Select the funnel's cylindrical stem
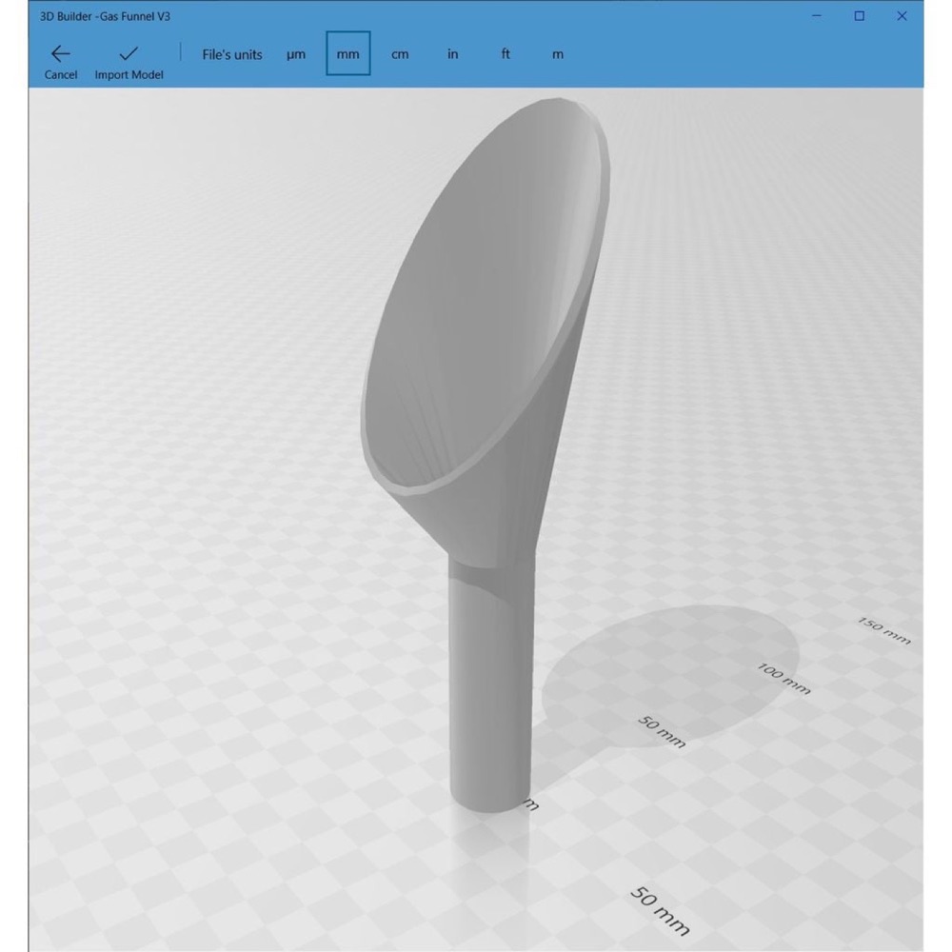This screenshot has width=952, height=952. [x=491, y=686]
